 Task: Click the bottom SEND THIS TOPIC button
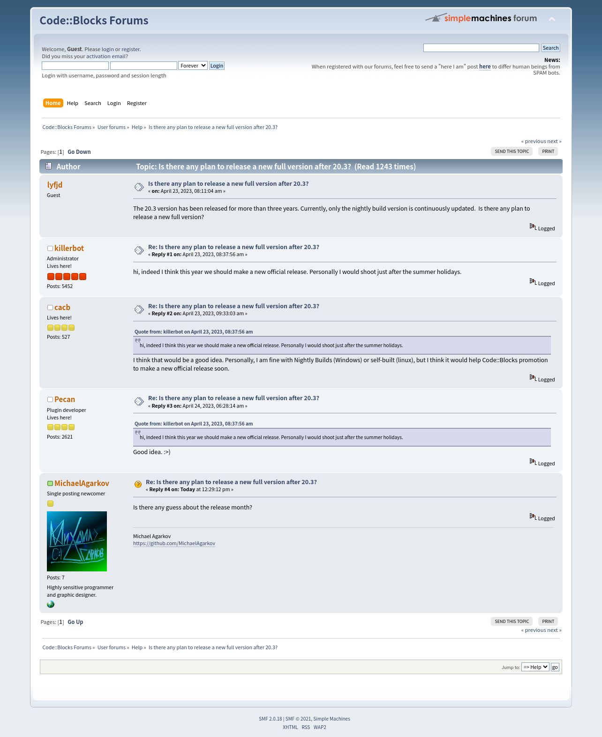click(512, 621)
